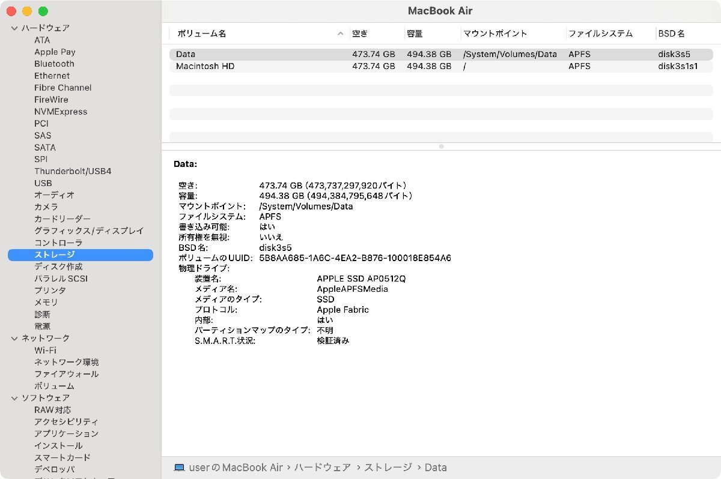The width and height of the screenshot is (721, 479).
Task: Toggle sort arrow on ボリューム名 column
Action: pyautogui.click(x=341, y=34)
